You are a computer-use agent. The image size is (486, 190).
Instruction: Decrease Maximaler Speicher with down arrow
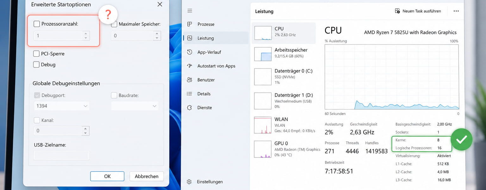click(157, 38)
